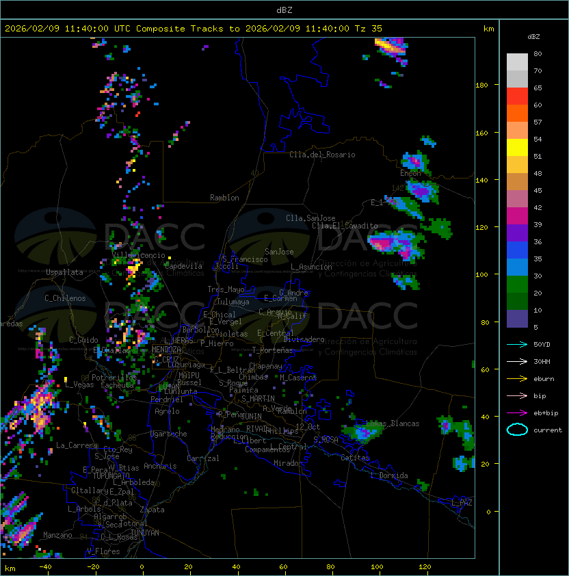The image size is (569, 576).
Task: Select the 'L_PAZ' place label
Action: point(462,503)
